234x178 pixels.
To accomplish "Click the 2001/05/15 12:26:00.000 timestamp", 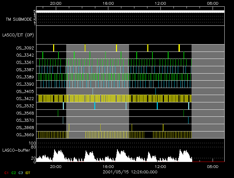I will (130, 172).
